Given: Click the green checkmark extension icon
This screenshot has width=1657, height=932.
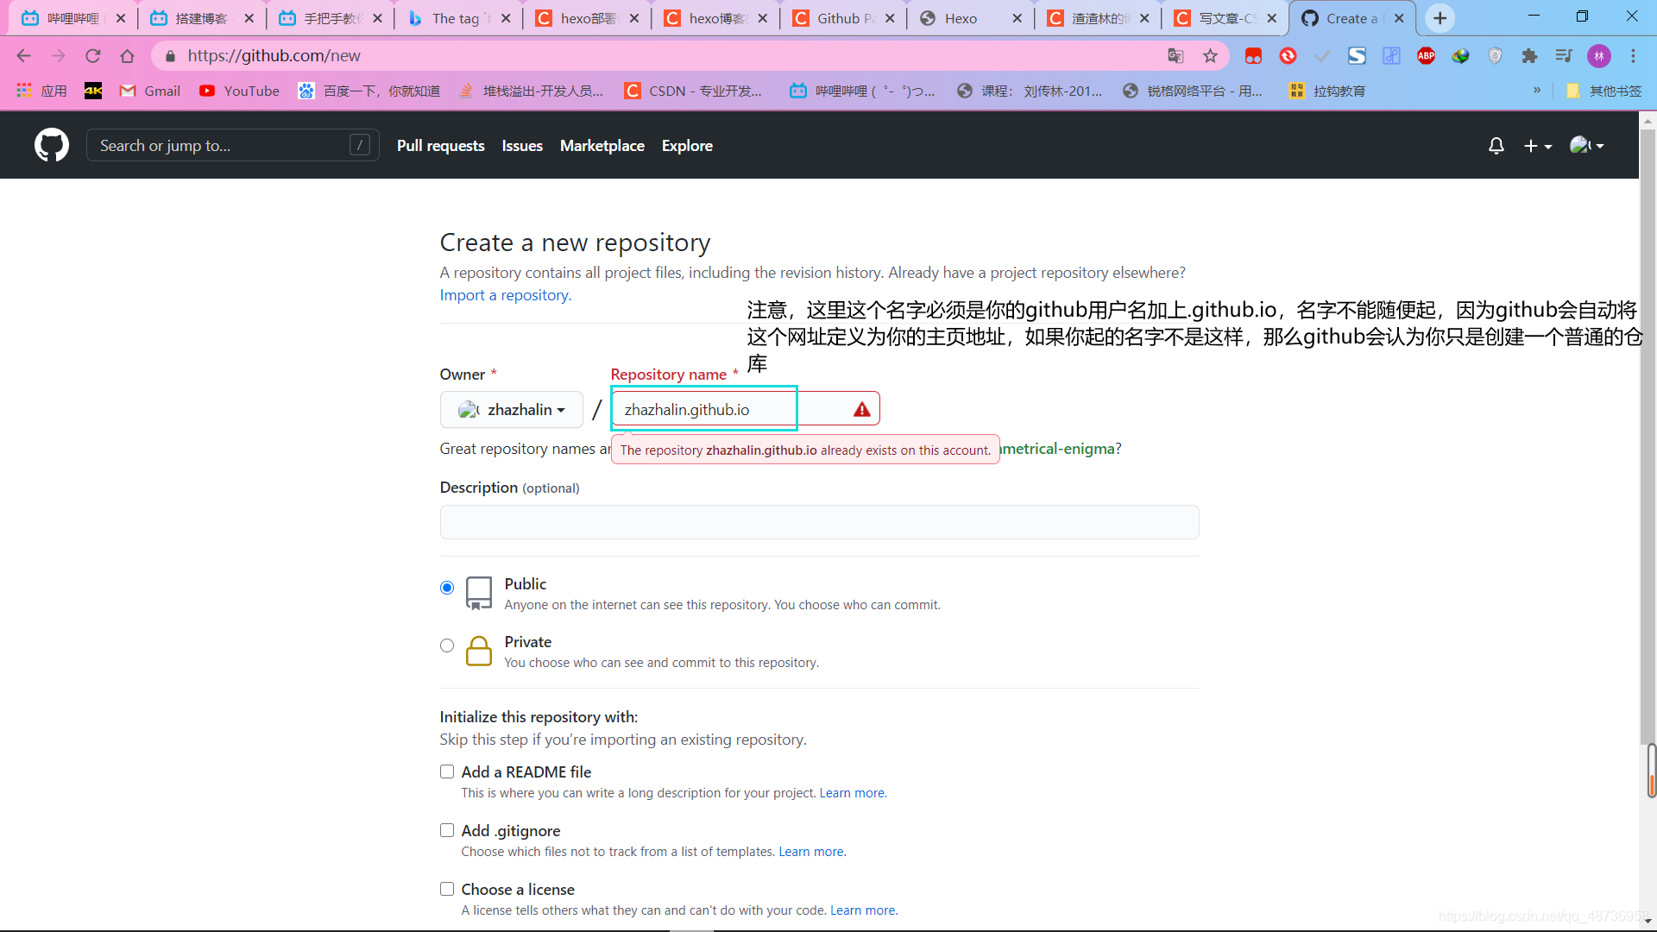Looking at the screenshot, I should [1322, 56].
